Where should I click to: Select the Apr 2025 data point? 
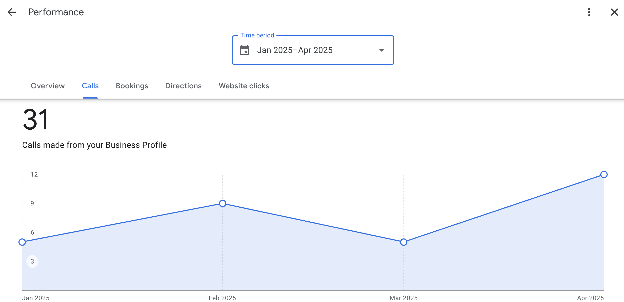pyautogui.click(x=604, y=174)
